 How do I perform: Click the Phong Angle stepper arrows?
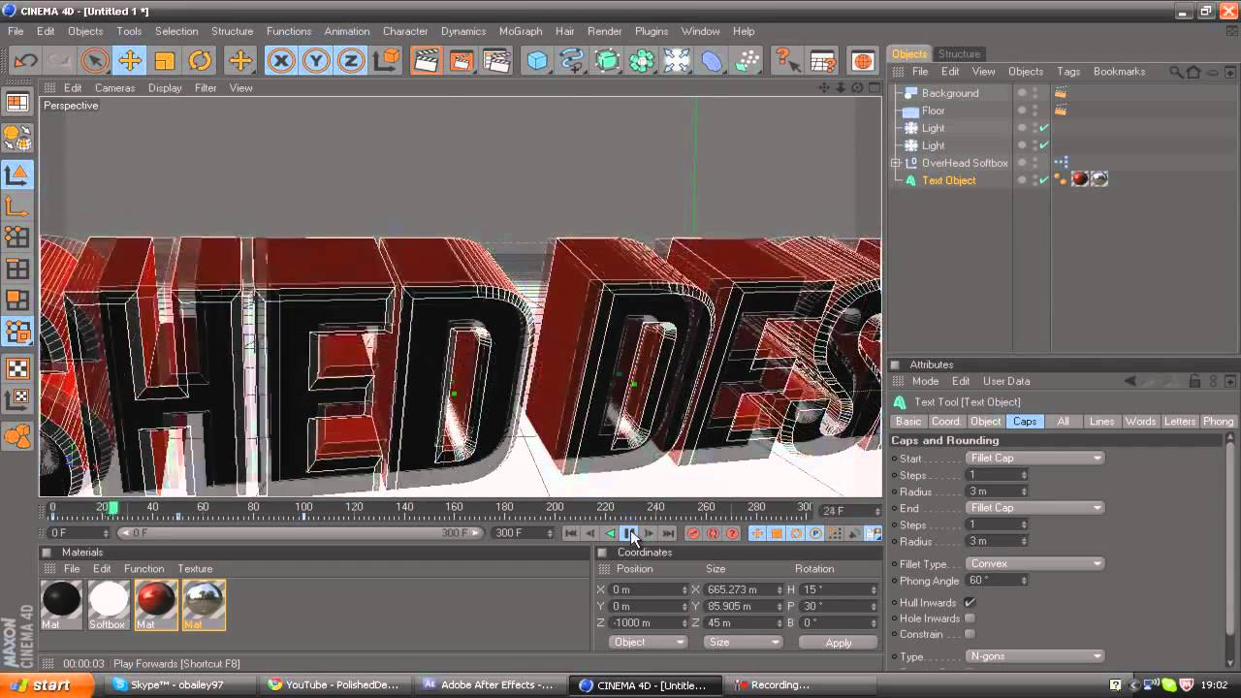point(1024,580)
